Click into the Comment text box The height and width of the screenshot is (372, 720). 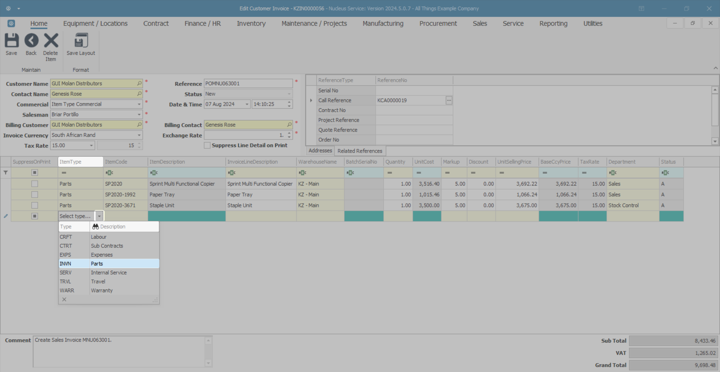(119, 351)
